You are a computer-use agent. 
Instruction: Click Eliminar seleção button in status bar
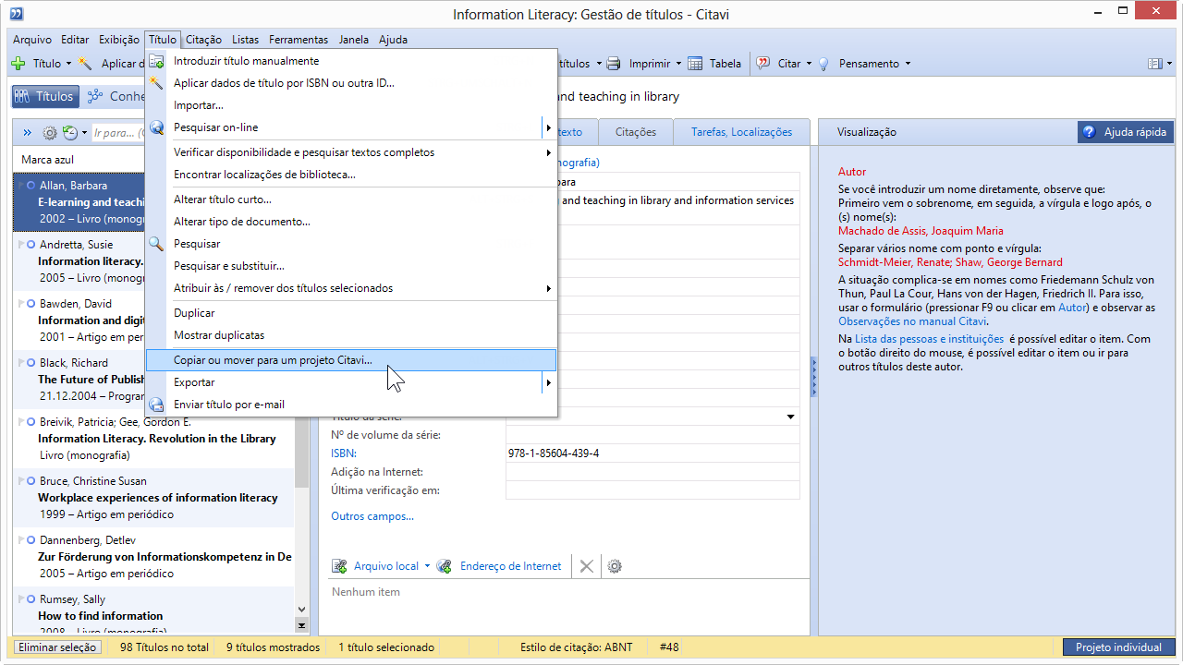(x=57, y=647)
